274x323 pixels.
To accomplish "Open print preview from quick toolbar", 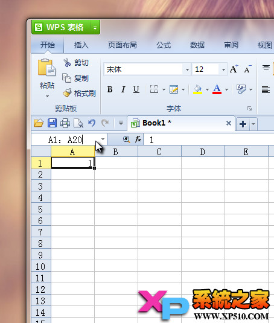I will tap(78, 123).
